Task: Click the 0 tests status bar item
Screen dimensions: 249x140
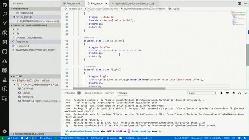Action: click(x=13, y=138)
